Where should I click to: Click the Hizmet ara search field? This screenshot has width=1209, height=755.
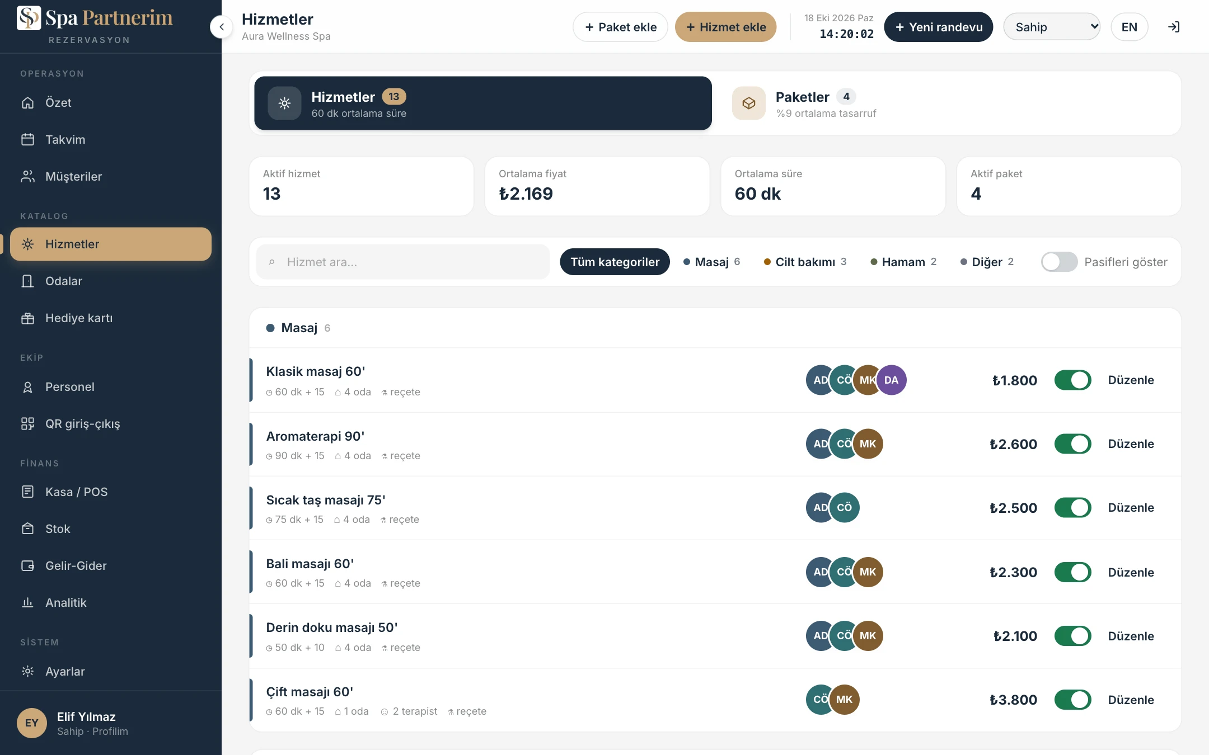click(x=403, y=262)
